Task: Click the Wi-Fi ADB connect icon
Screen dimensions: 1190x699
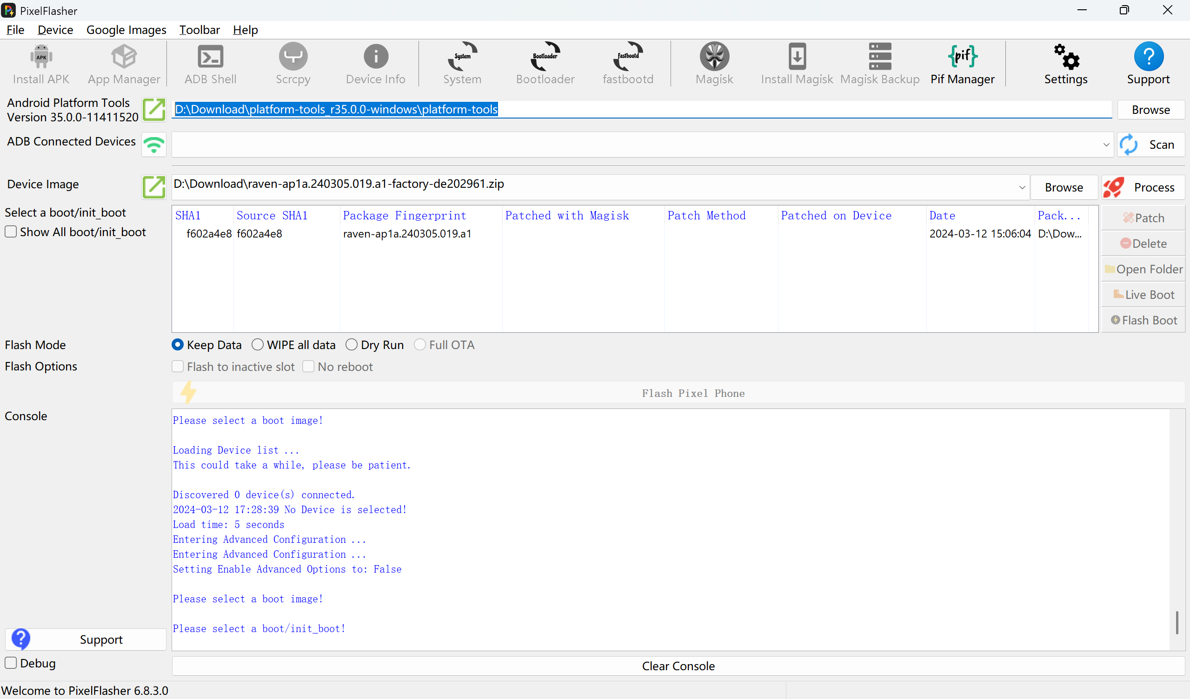Action: coord(154,145)
